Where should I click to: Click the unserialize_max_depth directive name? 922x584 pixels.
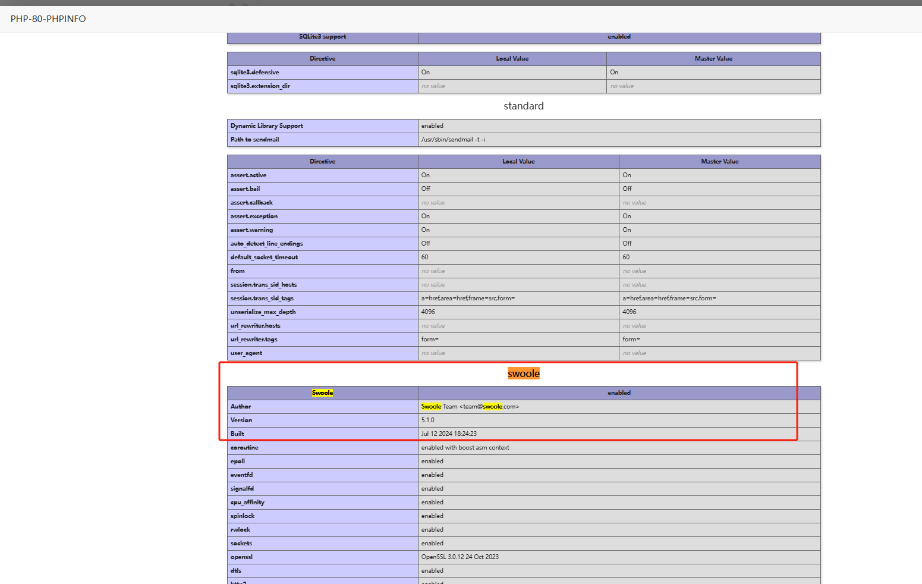pos(263,312)
